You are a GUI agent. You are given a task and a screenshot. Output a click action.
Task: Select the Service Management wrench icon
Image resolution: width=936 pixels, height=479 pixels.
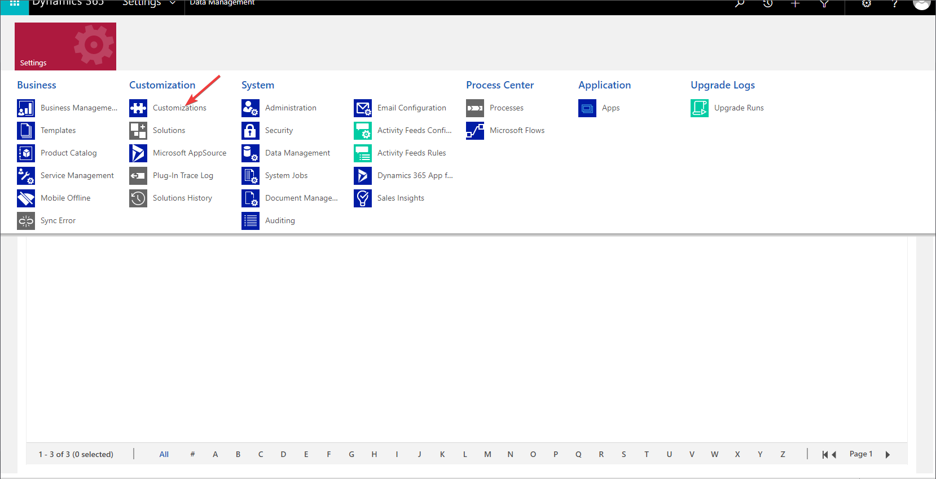click(x=26, y=176)
